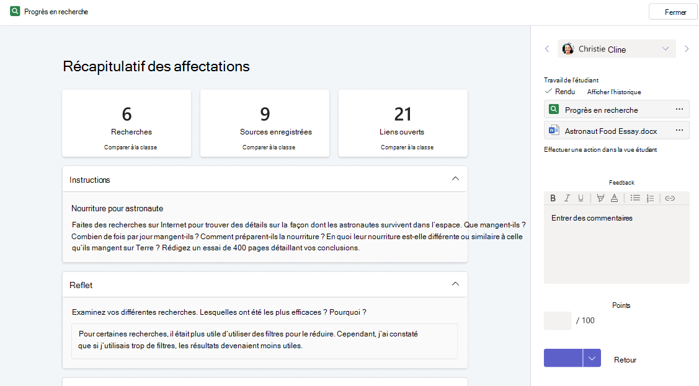Open Progrès en recherche attachment
Viewport: 699px width, 386px height.
617,110
